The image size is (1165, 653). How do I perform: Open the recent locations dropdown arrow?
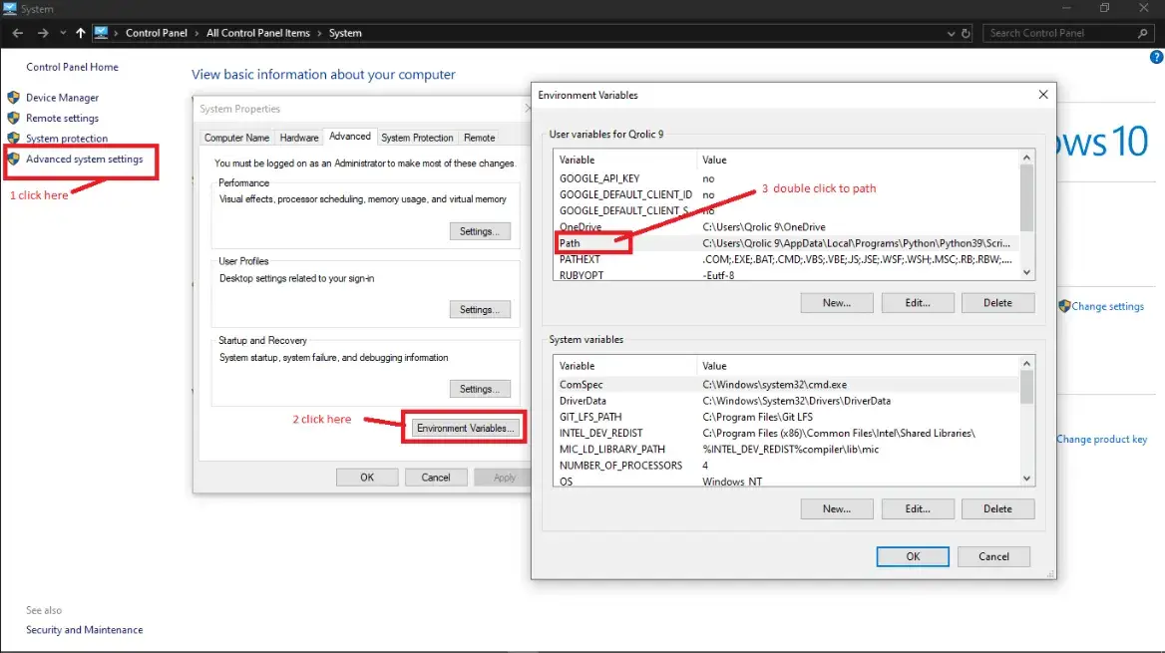pyautogui.click(x=63, y=33)
